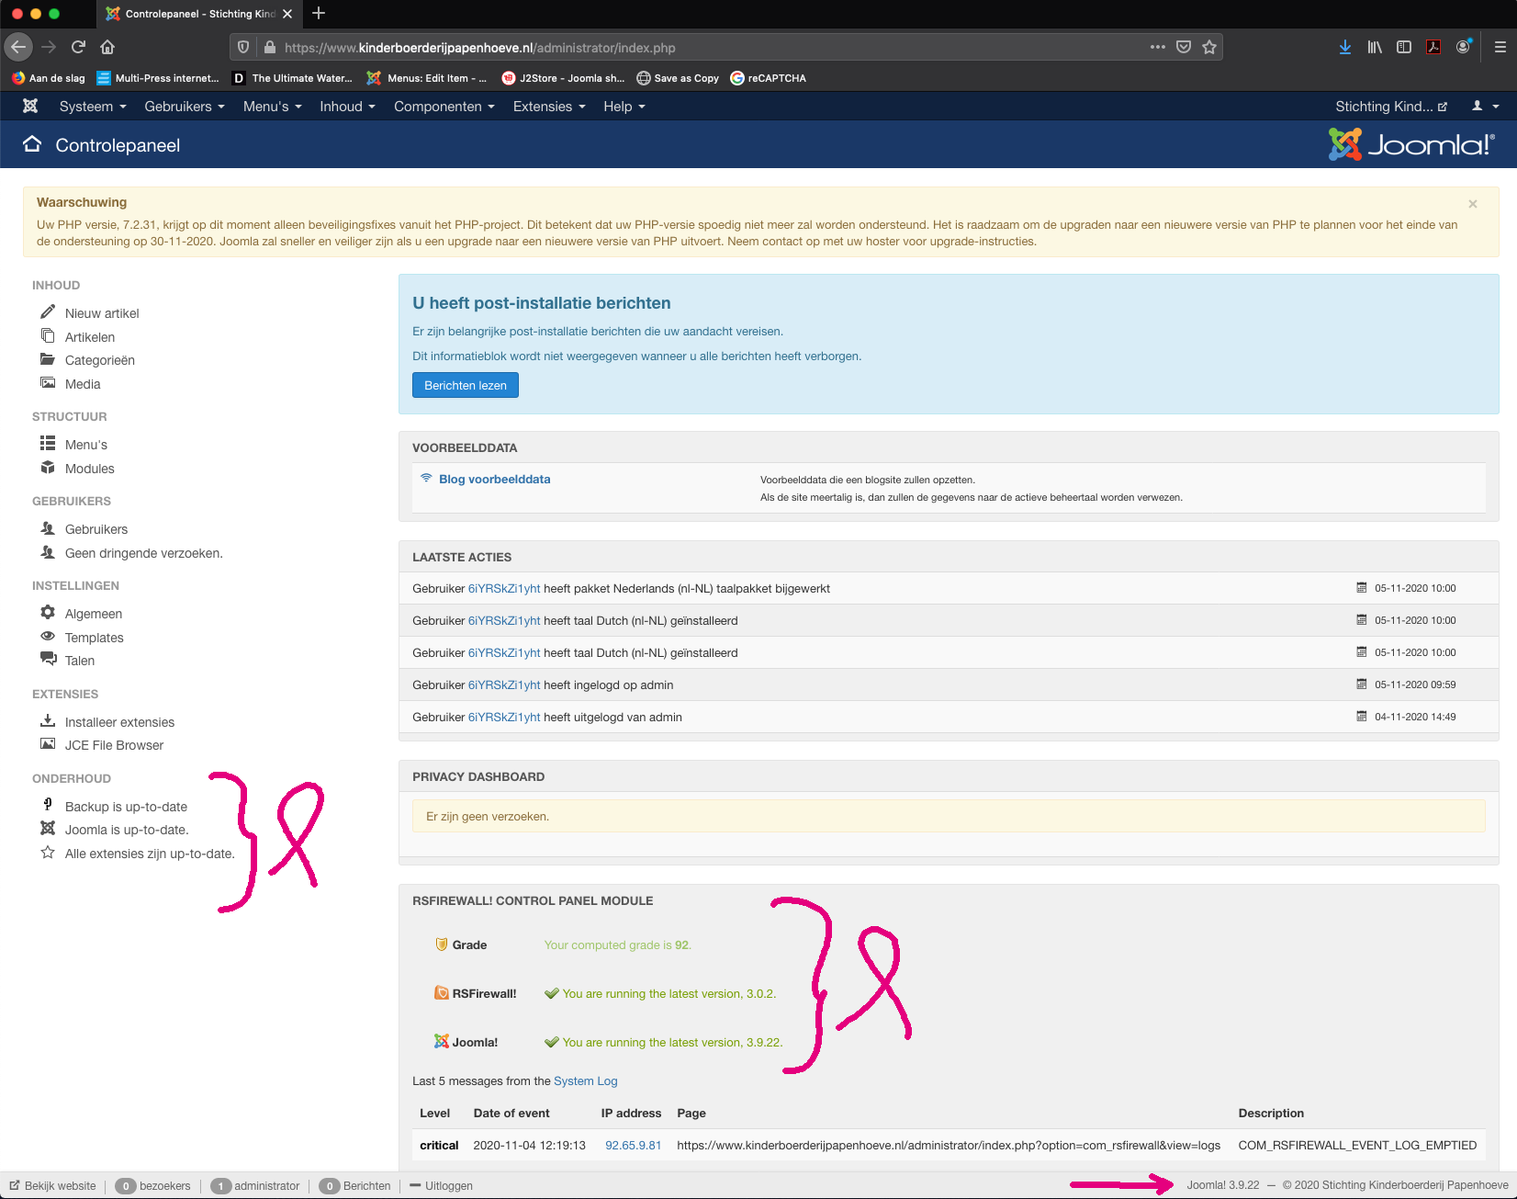Expand the Systeem dropdown menu

92,107
